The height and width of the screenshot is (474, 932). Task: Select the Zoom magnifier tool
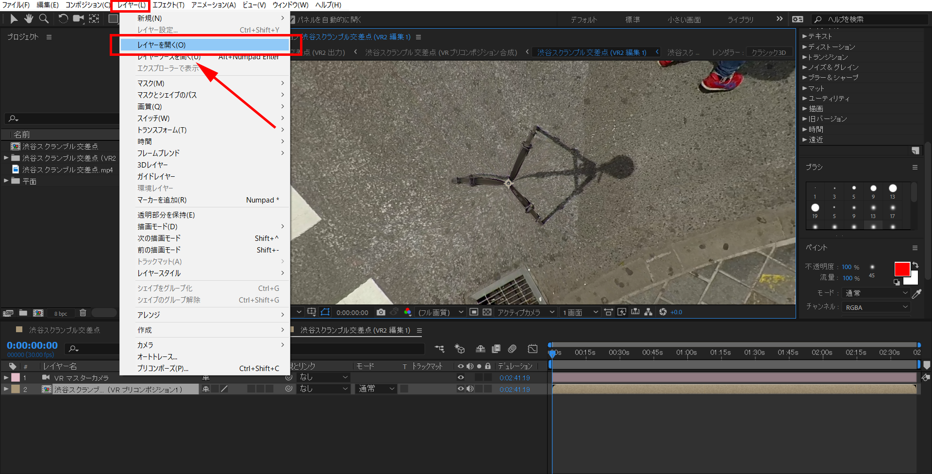(x=44, y=19)
